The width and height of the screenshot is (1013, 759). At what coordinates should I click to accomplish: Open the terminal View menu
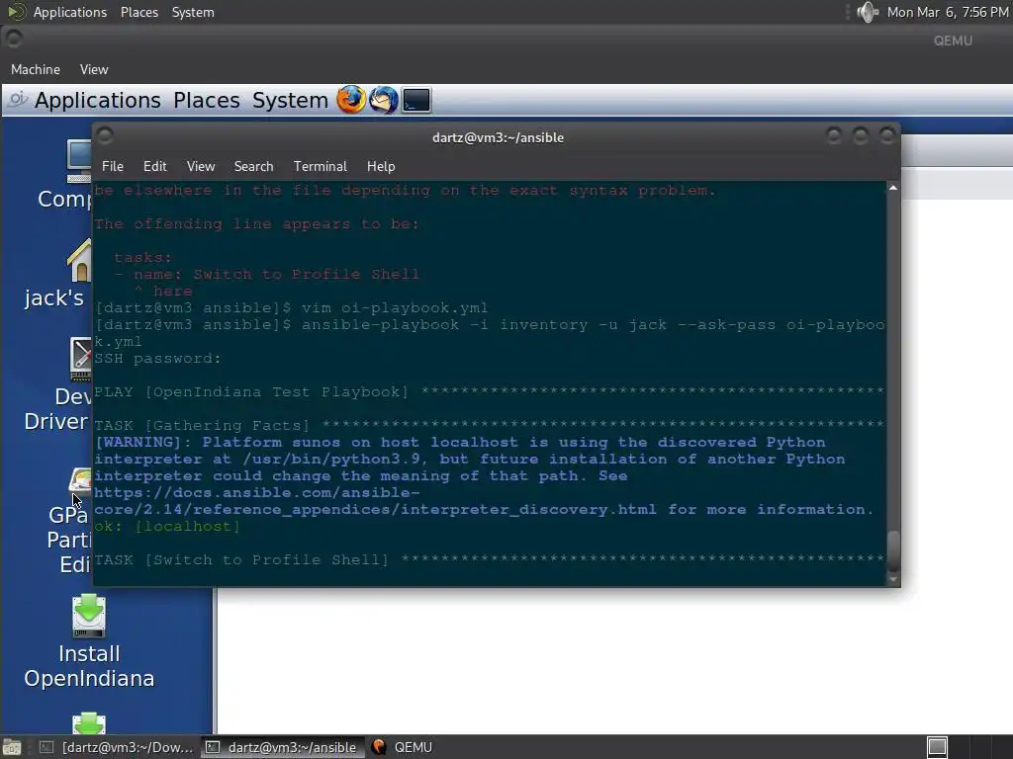coord(201,166)
